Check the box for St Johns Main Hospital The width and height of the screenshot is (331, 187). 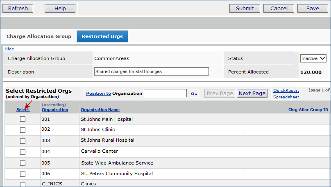23,119
